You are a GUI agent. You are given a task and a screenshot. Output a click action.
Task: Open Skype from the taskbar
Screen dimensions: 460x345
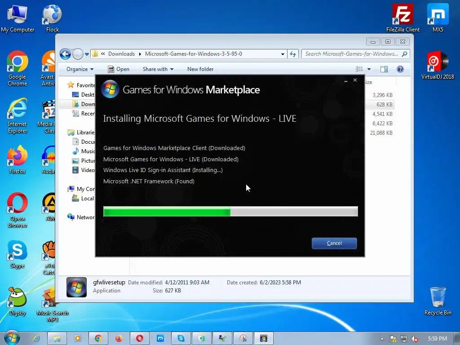[181, 339]
